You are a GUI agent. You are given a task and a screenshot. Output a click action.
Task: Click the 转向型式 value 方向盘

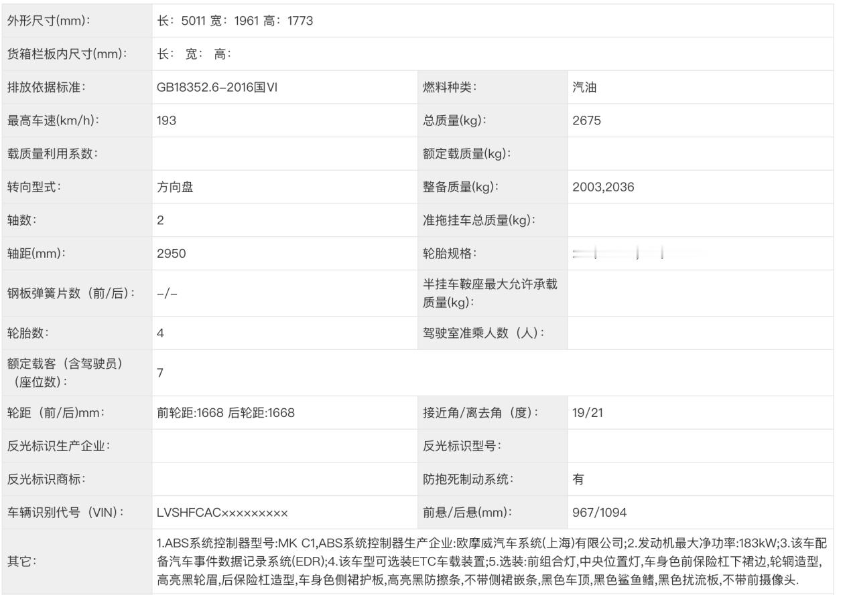[176, 187]
